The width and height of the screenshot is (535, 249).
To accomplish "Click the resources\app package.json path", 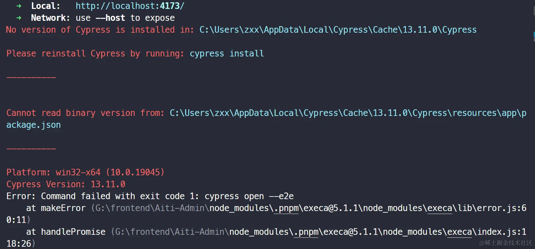I will [347, 113].
